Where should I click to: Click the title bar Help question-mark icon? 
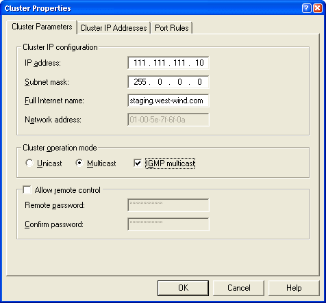306,8
